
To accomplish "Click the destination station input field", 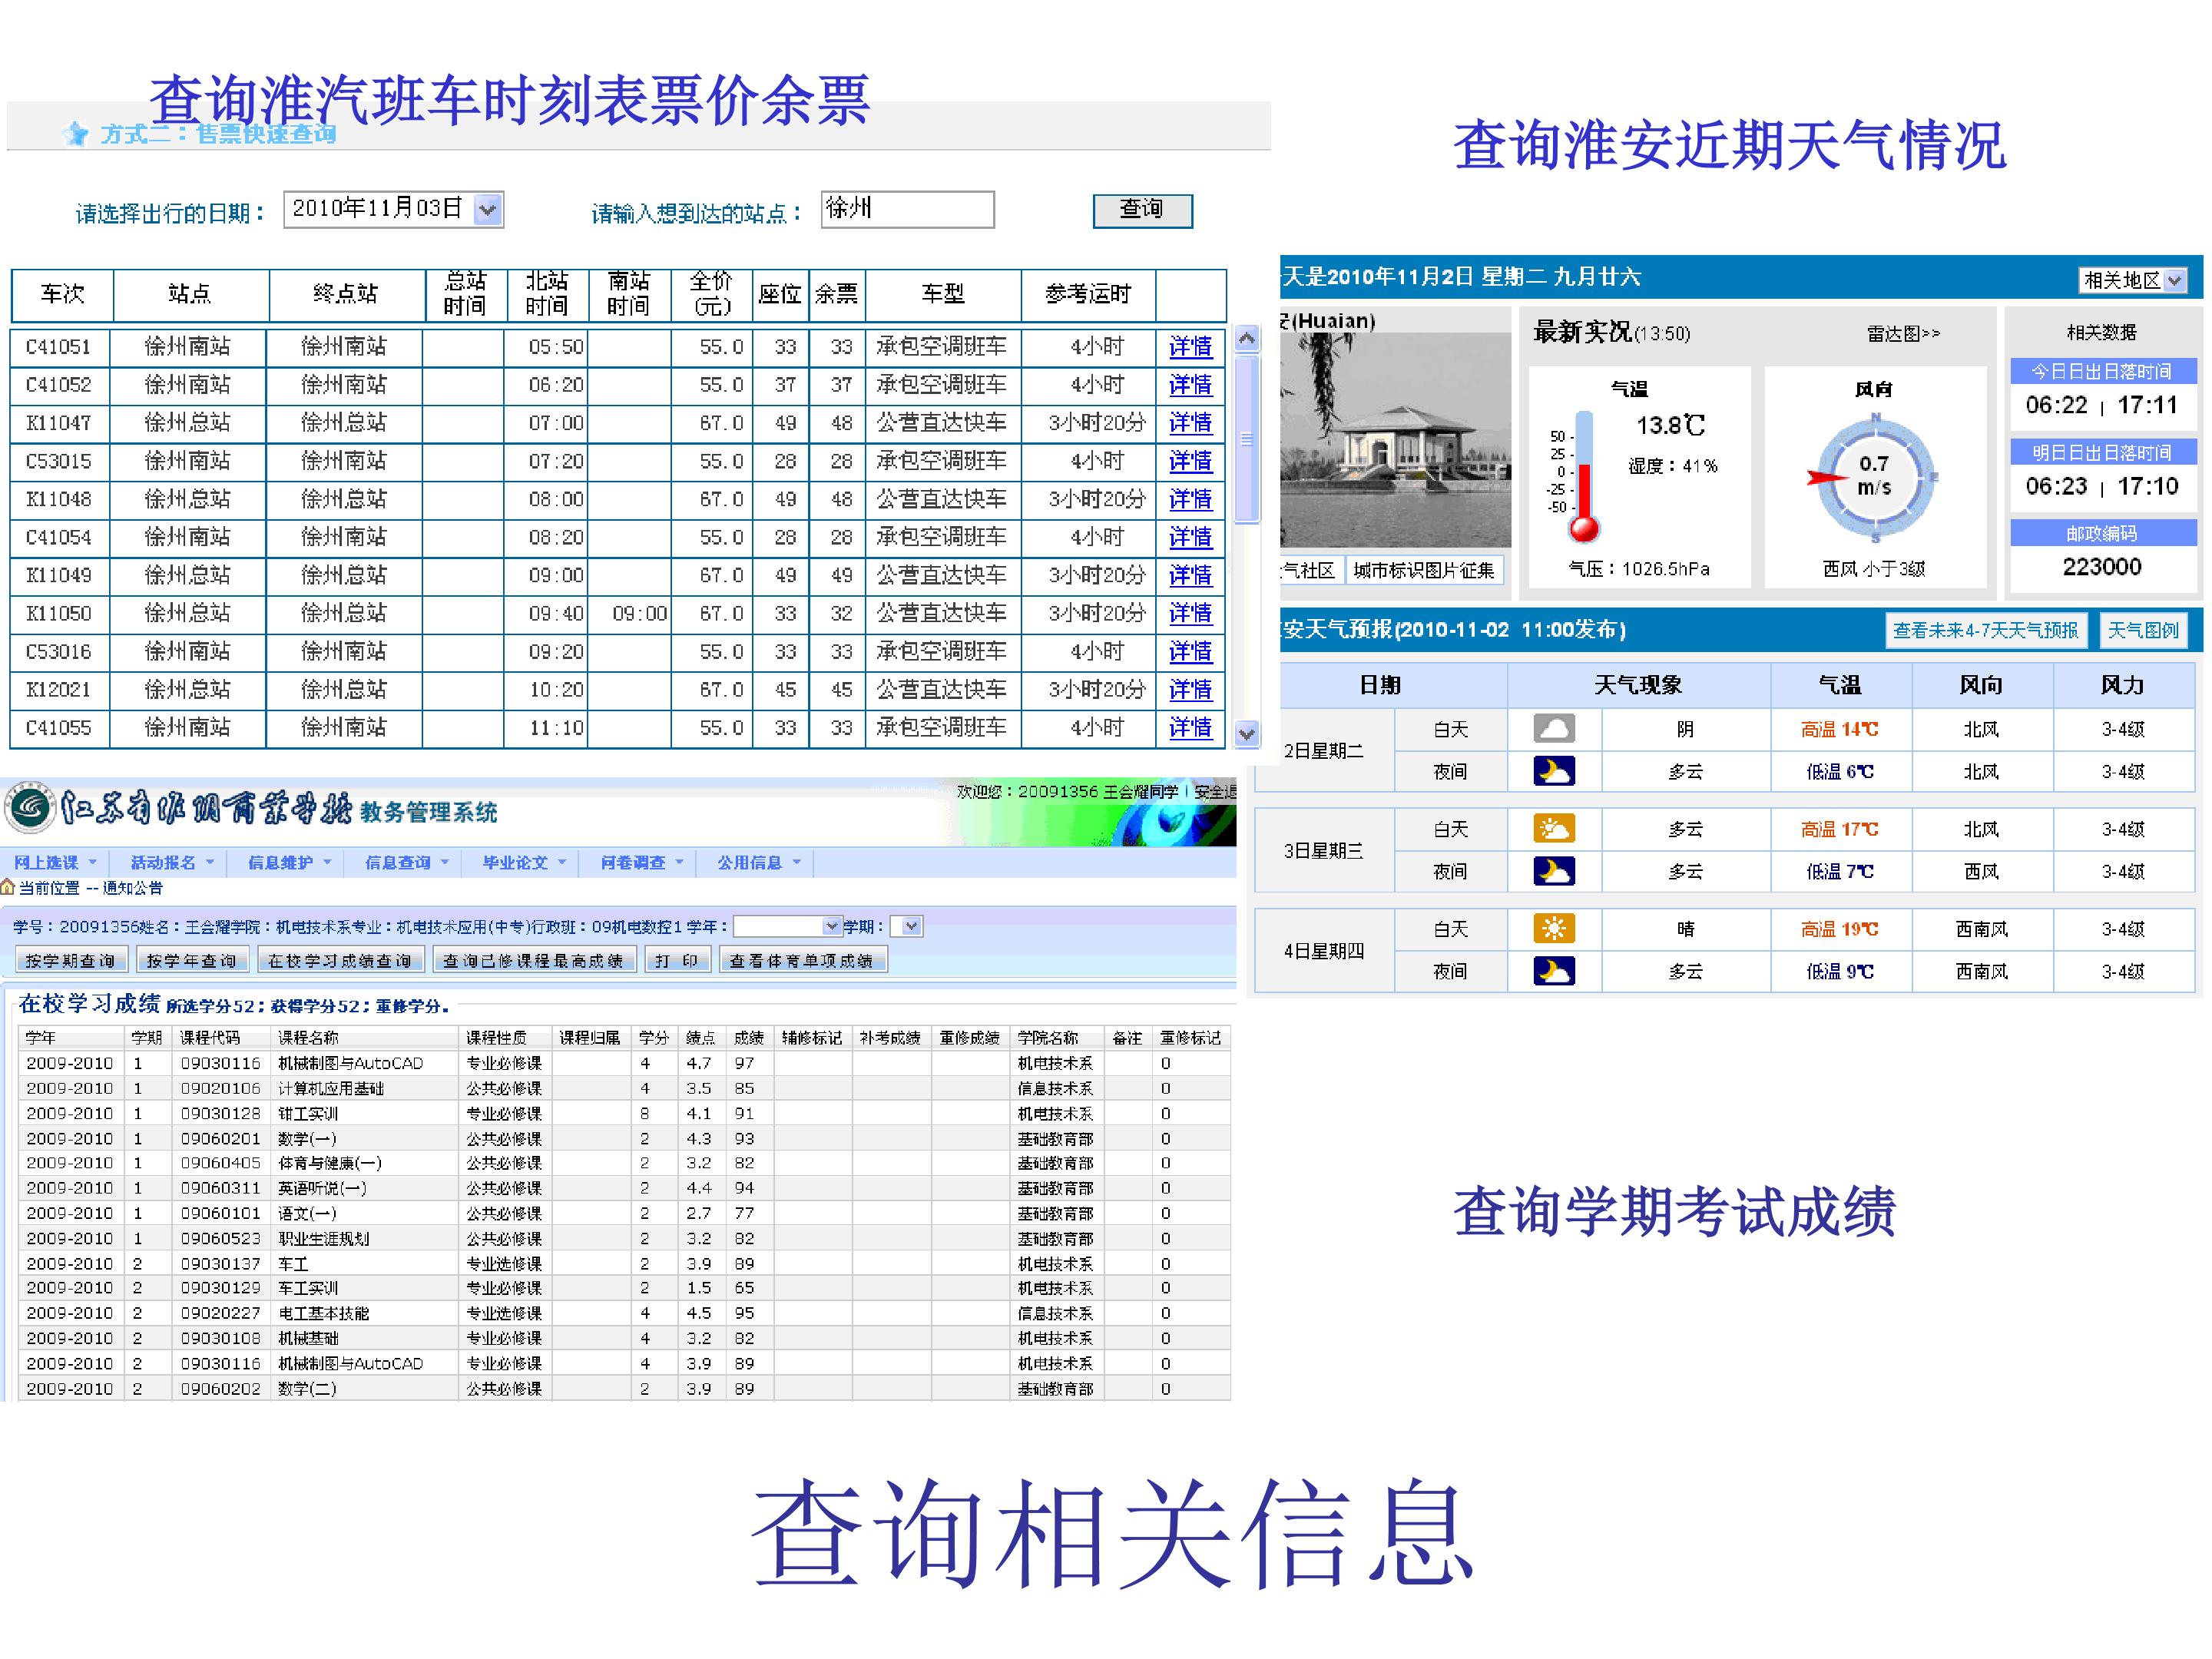I will (907, 210).
